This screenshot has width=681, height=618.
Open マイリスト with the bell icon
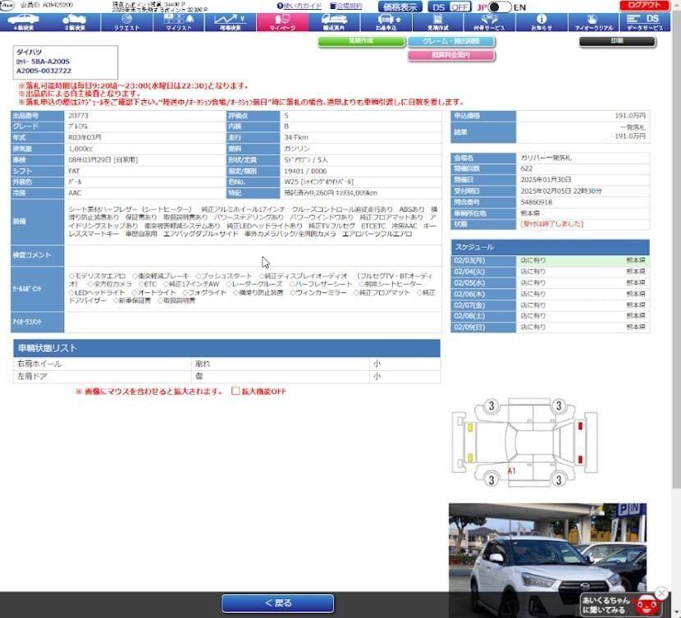tap(179, 22)
